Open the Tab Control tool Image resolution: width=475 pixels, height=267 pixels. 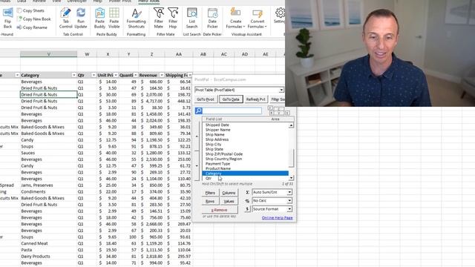[x=66, y=18]
